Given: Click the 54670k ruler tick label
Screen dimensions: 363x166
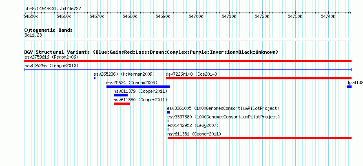Looking at the screenshot, I should 97,16.
